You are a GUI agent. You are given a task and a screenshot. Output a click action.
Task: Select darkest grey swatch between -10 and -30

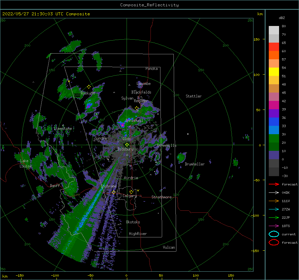pyautogui.click(x=274, y=171)
